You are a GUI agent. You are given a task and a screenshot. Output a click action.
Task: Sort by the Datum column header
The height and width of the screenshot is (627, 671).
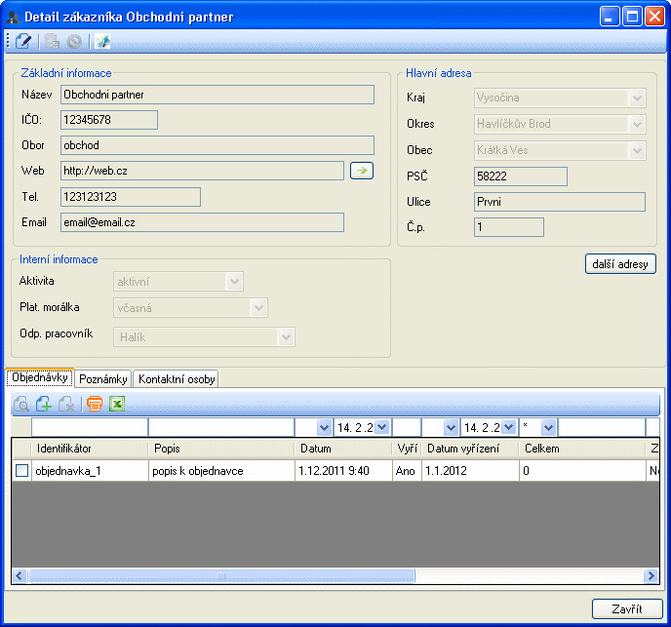pyautogui.click(x=343, y=449)
